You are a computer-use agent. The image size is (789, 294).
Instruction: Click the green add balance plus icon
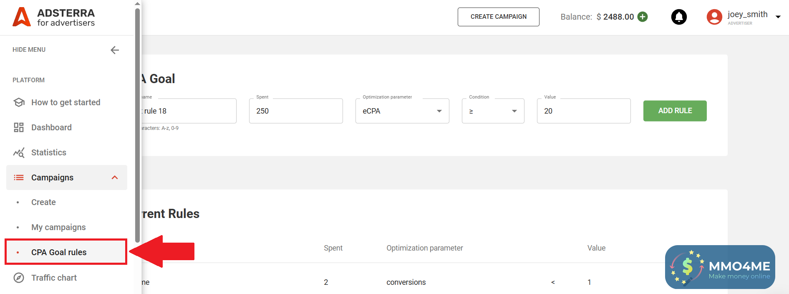pyautogui.click(x=643, y=17)
